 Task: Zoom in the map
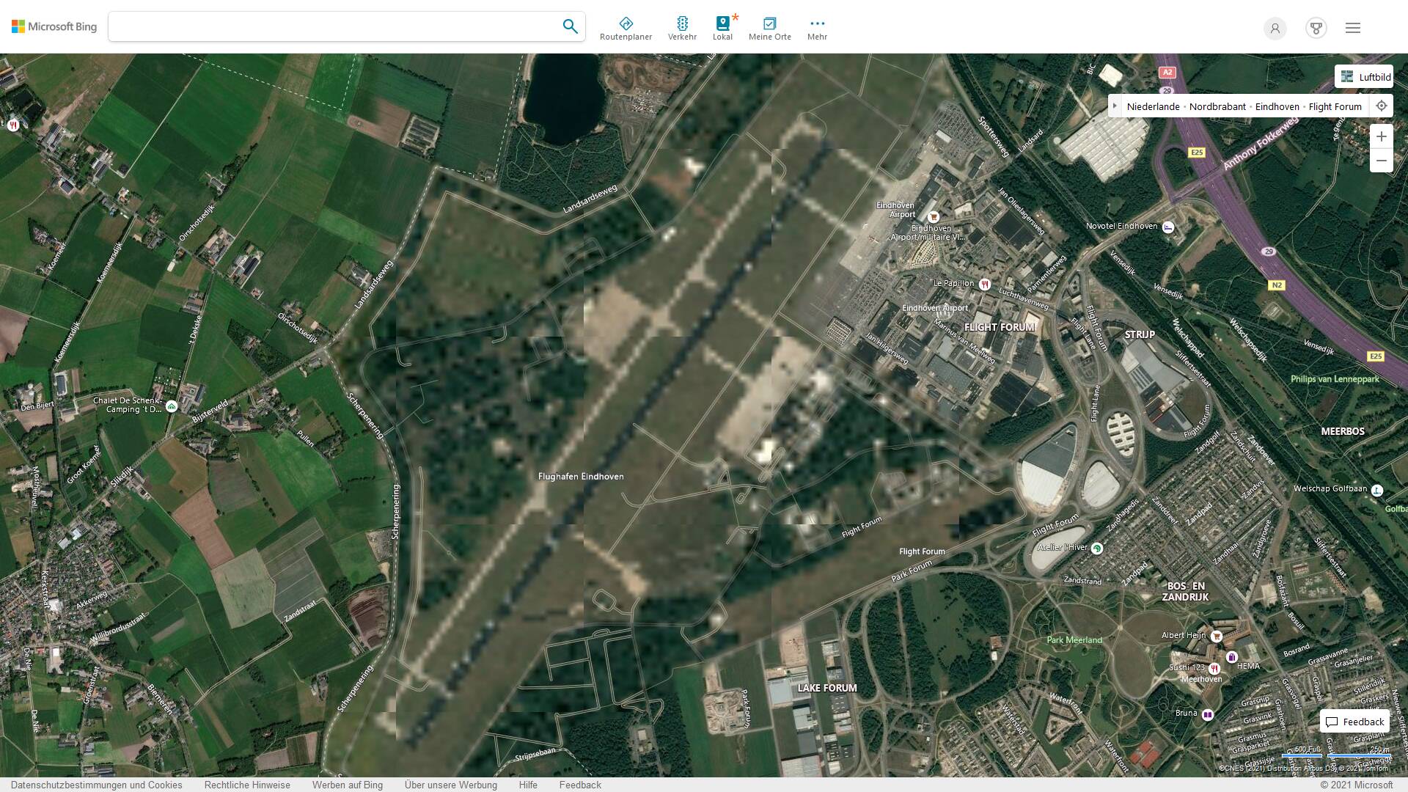point(1382,136)
